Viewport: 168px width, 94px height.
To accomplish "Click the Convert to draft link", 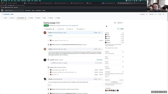I will pos(115,48).
